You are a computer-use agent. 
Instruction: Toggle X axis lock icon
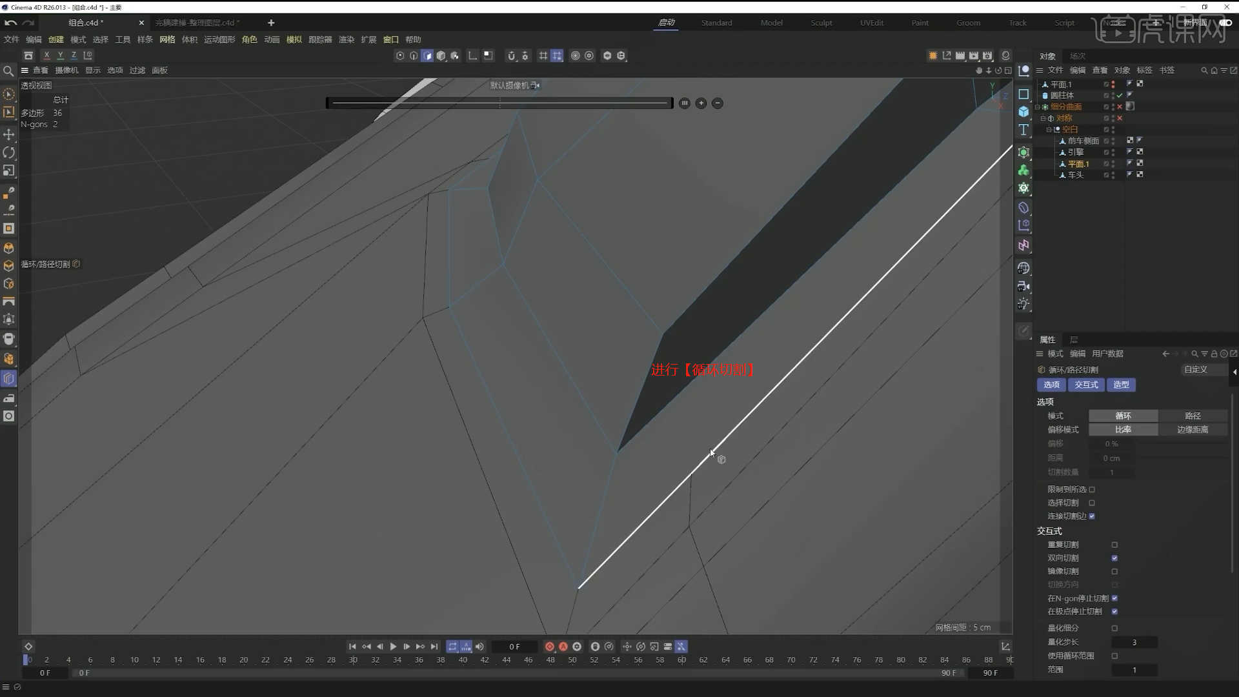[x=46, y=56]
